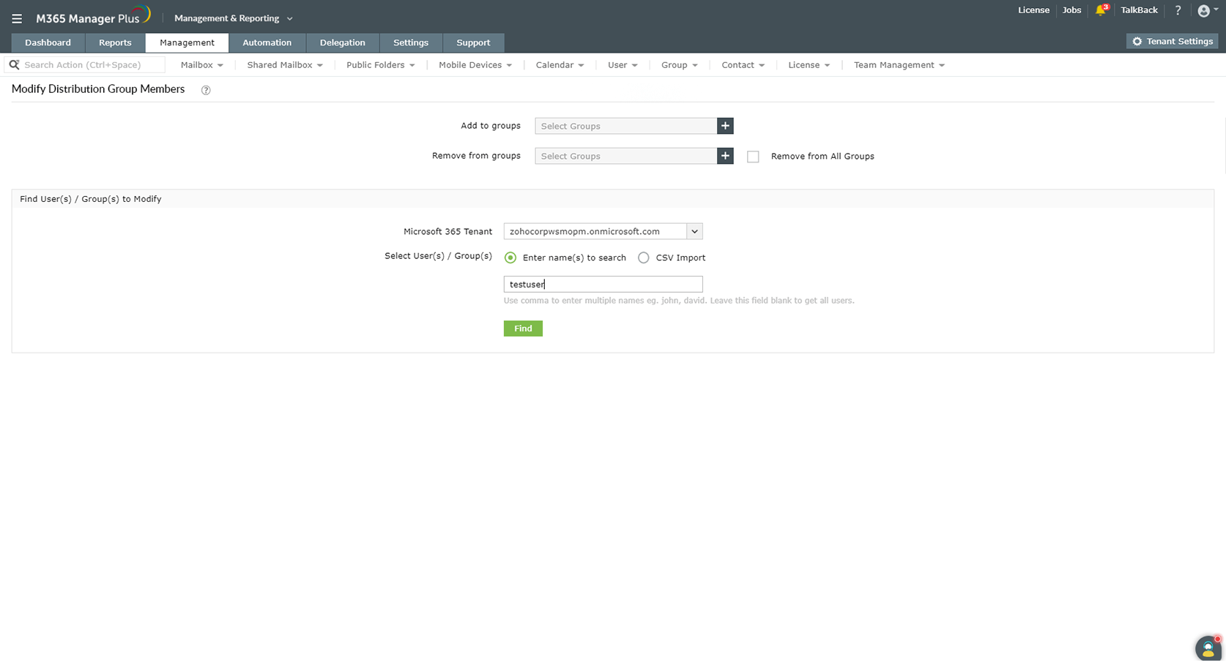
Task: Open the TalkBack link
Action: pyautogui.click(x=1139, y=10)
